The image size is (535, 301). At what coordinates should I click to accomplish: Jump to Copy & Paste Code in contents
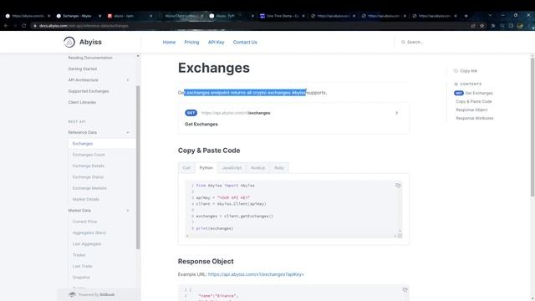tap(474, 102)
